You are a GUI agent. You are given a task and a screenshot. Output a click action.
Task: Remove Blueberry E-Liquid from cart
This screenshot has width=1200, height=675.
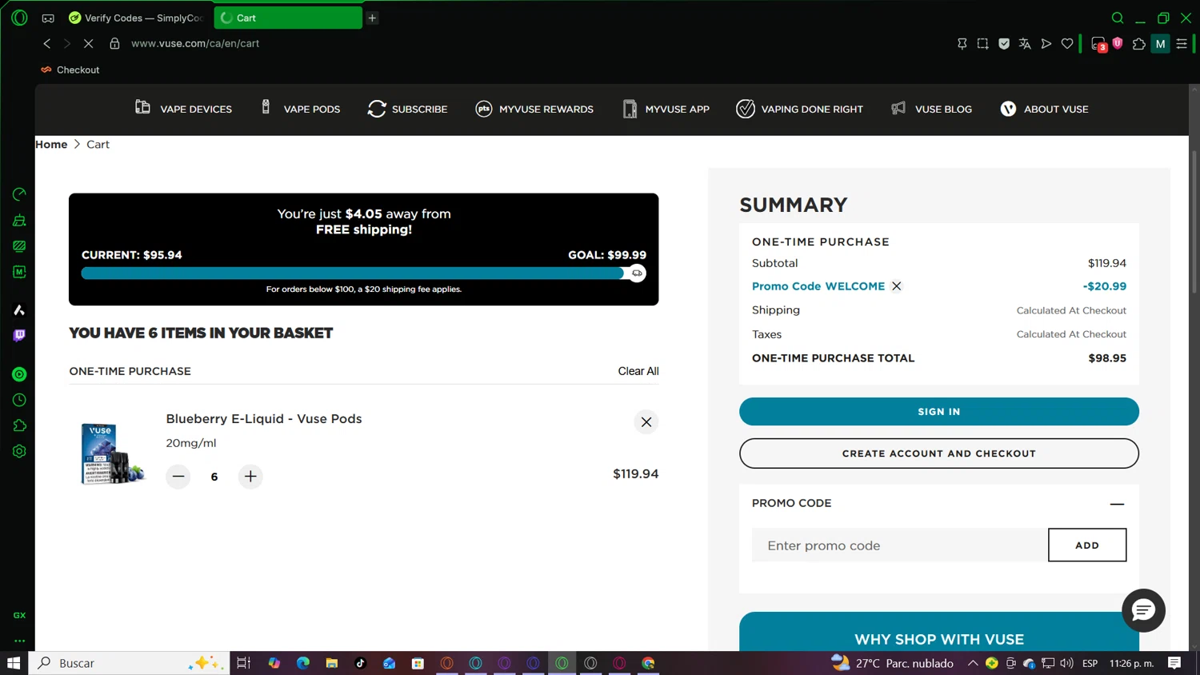click(646, 422)
